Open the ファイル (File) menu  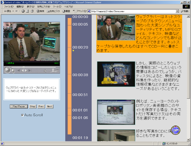(9, 6)
